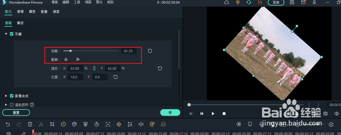Select the 蒙版 sub-tab
Image resolution: width=341 pixels, height=135 pixels.
coord(20,23)
